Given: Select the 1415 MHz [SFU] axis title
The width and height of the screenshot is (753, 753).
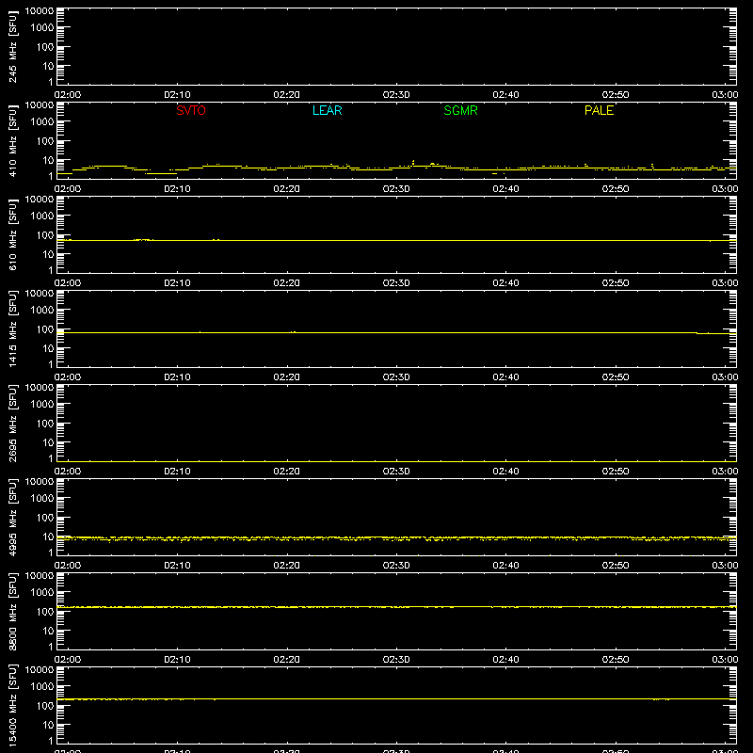Looking at the screenshot, I should click(12, 329).
